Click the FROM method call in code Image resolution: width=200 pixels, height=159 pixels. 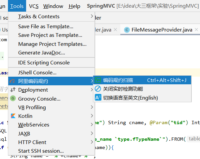coord(177,139)
